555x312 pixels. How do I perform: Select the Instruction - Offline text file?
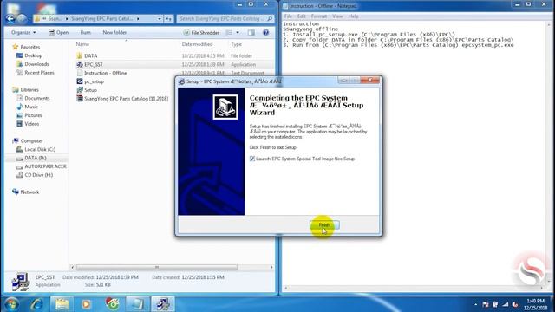click(105, 73)
